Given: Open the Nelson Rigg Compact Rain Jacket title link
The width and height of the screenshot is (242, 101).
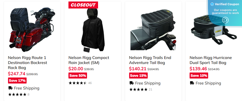Looking at the screenshot, I should point(89,60).
